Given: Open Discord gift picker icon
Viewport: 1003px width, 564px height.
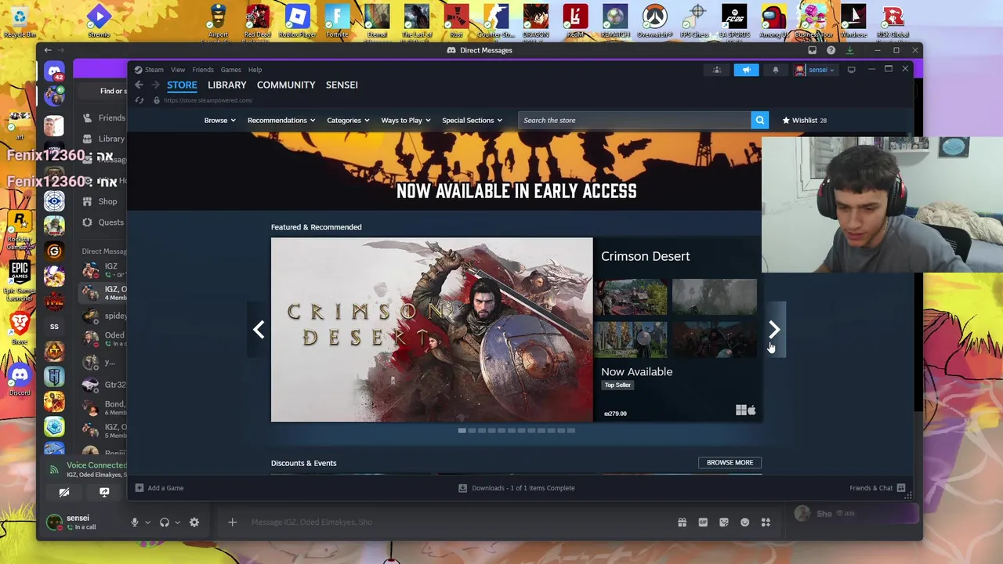Looking at the screenshot, I should coord(682,522).
